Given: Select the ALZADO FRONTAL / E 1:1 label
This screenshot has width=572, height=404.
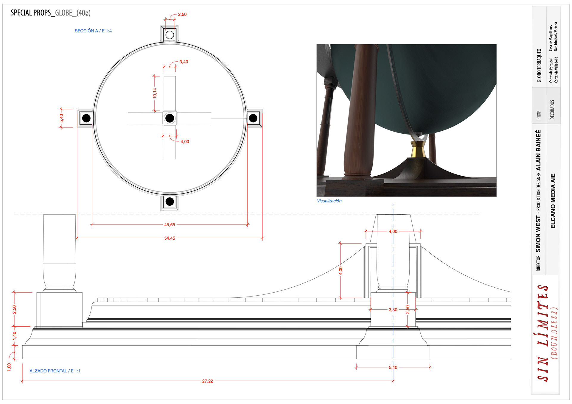Looking at the screenshot, I should (x=55, y=371).
